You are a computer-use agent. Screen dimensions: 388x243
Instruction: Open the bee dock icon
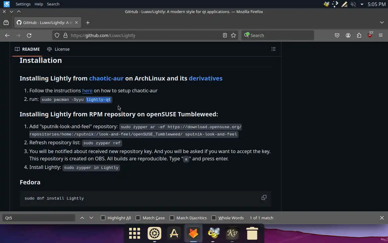click(213, 233)
